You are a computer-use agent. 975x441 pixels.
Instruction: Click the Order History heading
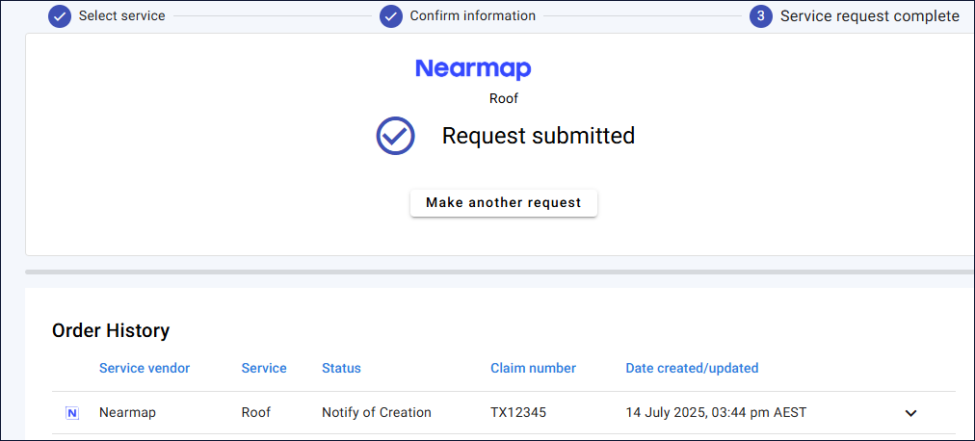point(111,331)
